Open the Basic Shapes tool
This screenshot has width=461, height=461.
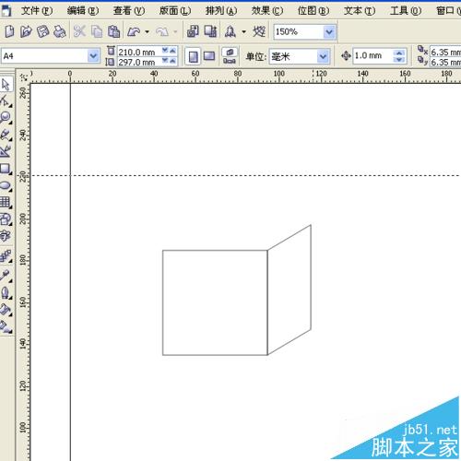(x=6, y=219)
